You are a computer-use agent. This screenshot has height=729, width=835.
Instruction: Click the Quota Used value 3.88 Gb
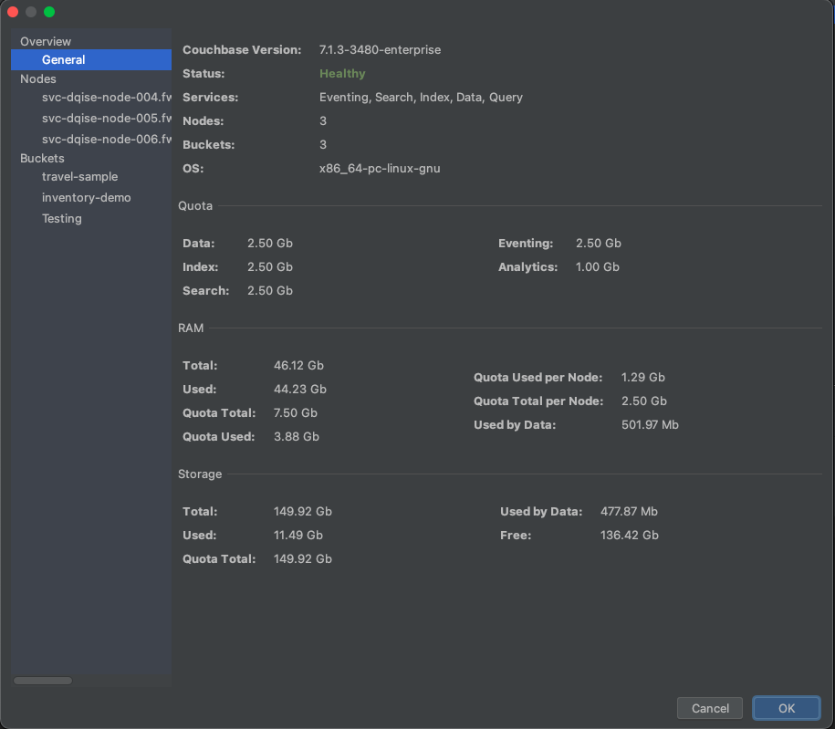tap(297, 437)
